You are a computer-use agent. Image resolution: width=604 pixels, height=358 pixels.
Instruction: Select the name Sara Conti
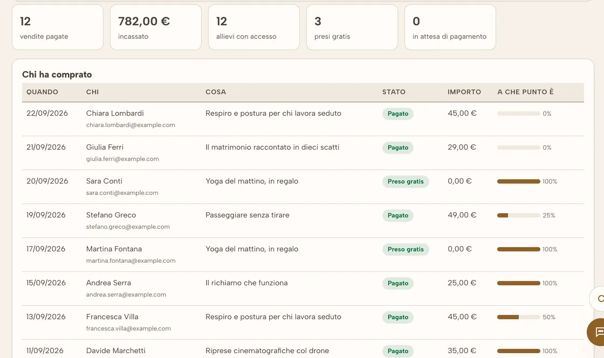click(x=104, y=181)
